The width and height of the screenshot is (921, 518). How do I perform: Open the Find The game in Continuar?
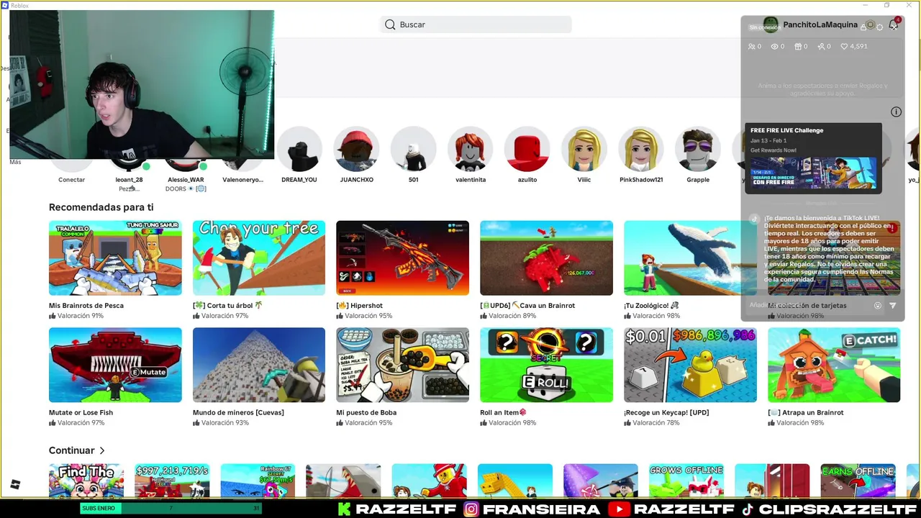coord(86,481)
